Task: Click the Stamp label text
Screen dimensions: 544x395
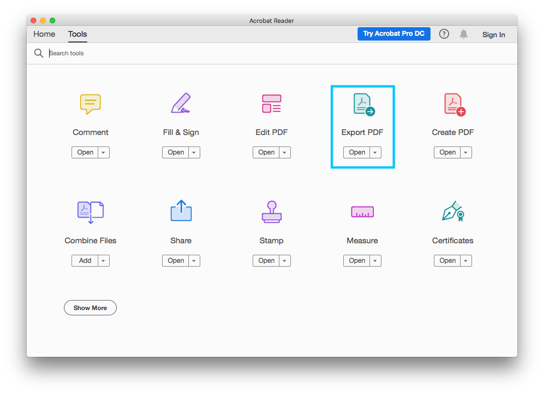Action: click(x=271, y=240)
